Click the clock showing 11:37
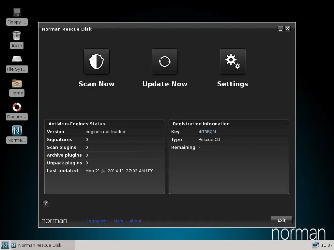 [327, 245]
